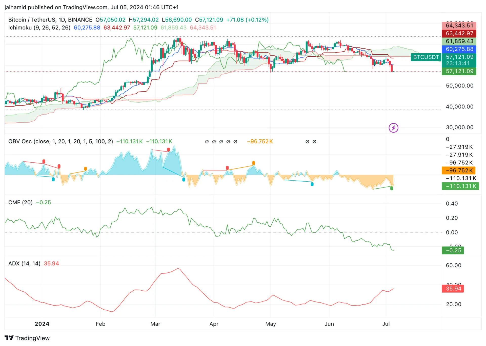Select the OBV Osc indicator legend

[x=60, y=141]
